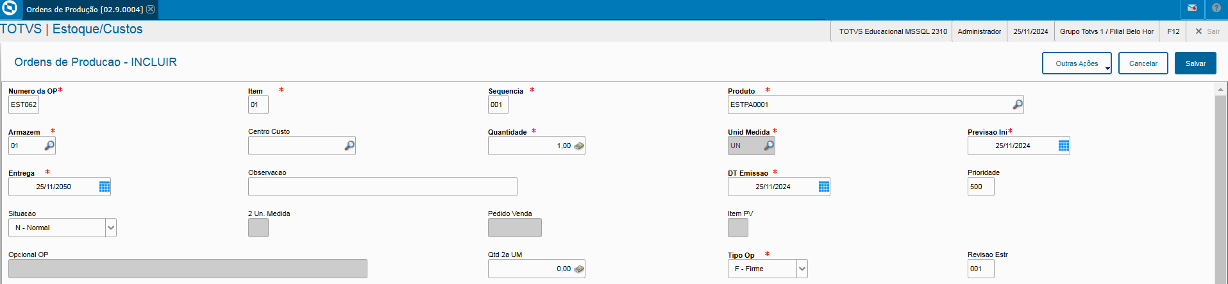Click the Produto search magnifier icon
This screenshot has width=1228, height=284.
(1017, 104)
